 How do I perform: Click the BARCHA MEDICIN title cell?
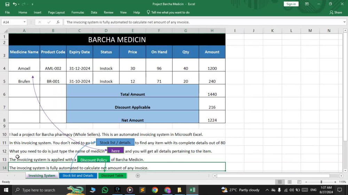point(117,40)
